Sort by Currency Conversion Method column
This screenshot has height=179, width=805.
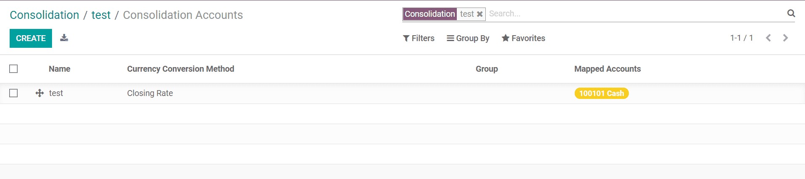180,69
